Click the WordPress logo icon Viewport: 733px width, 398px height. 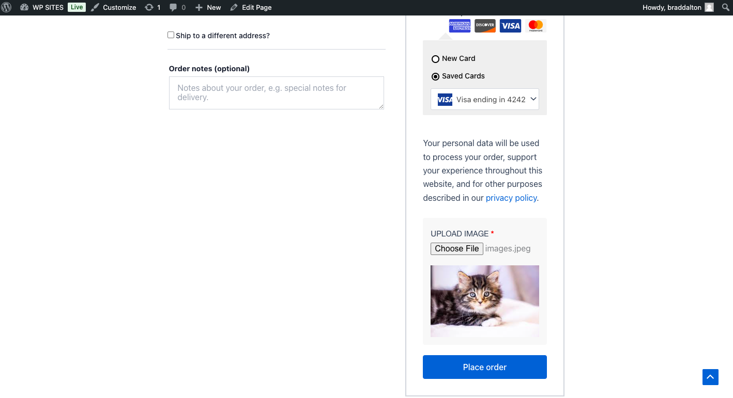(x=7, y=7)
